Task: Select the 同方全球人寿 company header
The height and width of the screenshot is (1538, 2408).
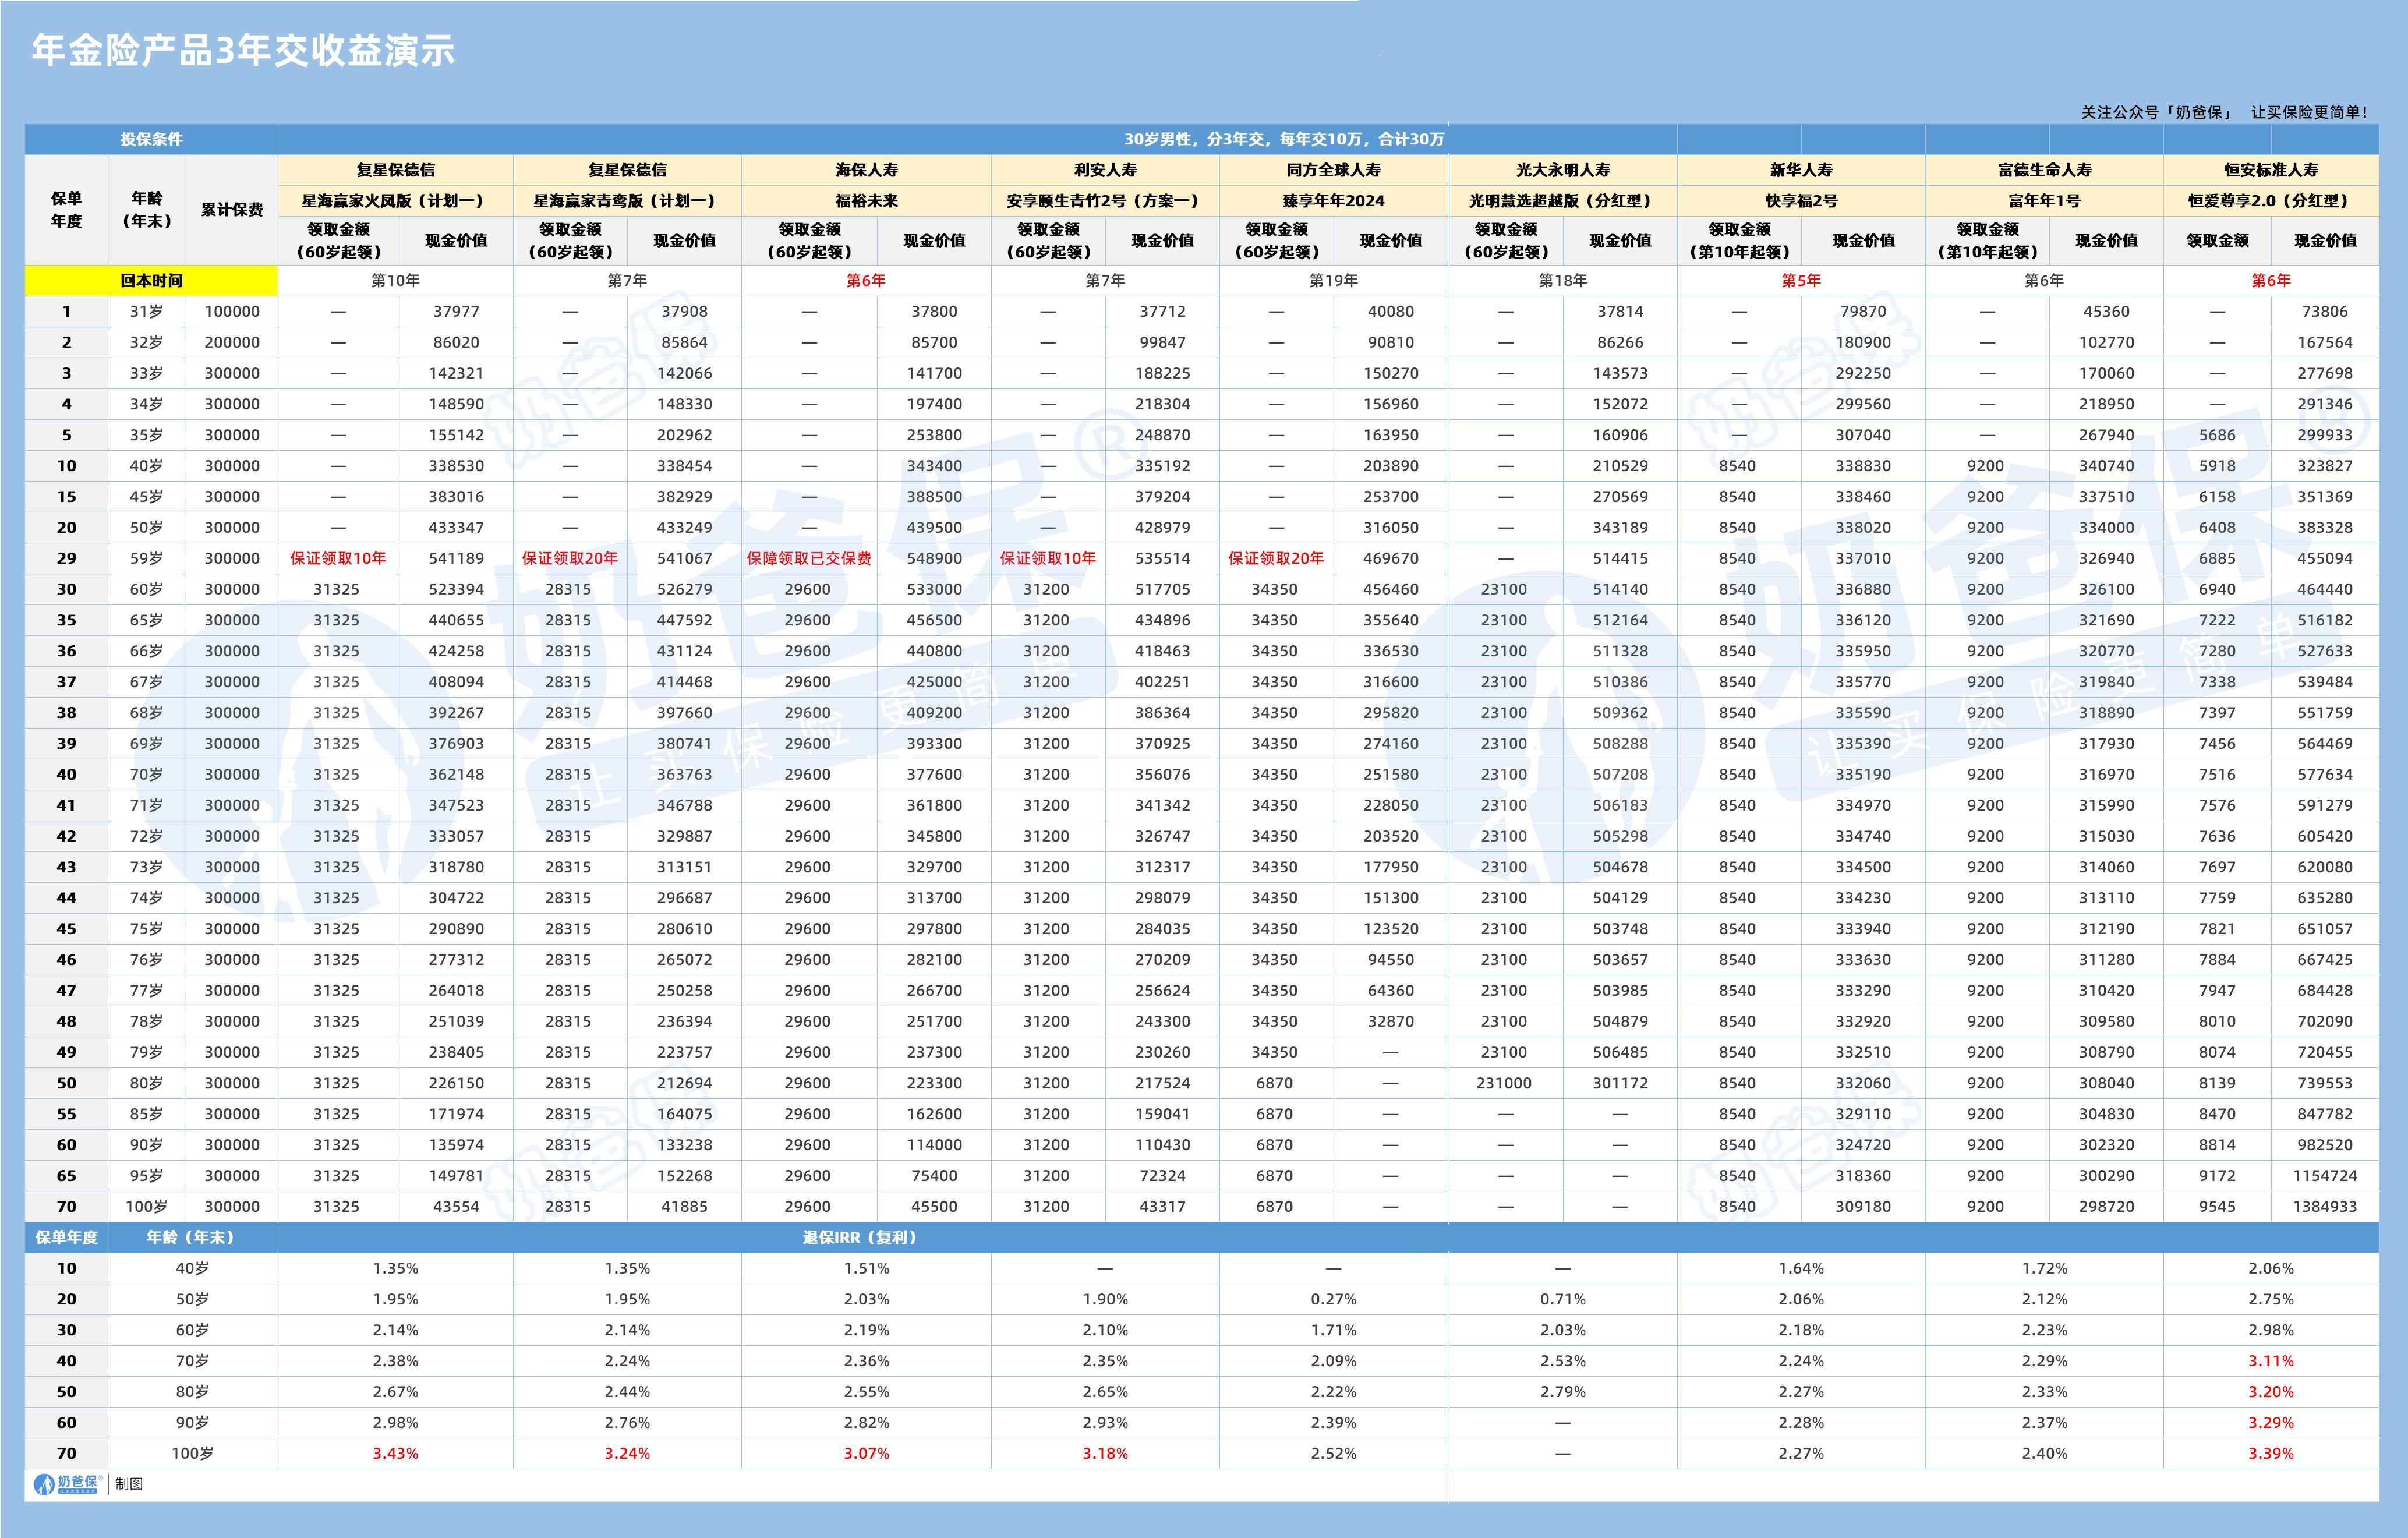Action: coord(1333,170)
